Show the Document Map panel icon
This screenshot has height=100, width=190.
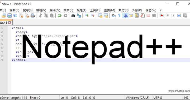(137, 16)
